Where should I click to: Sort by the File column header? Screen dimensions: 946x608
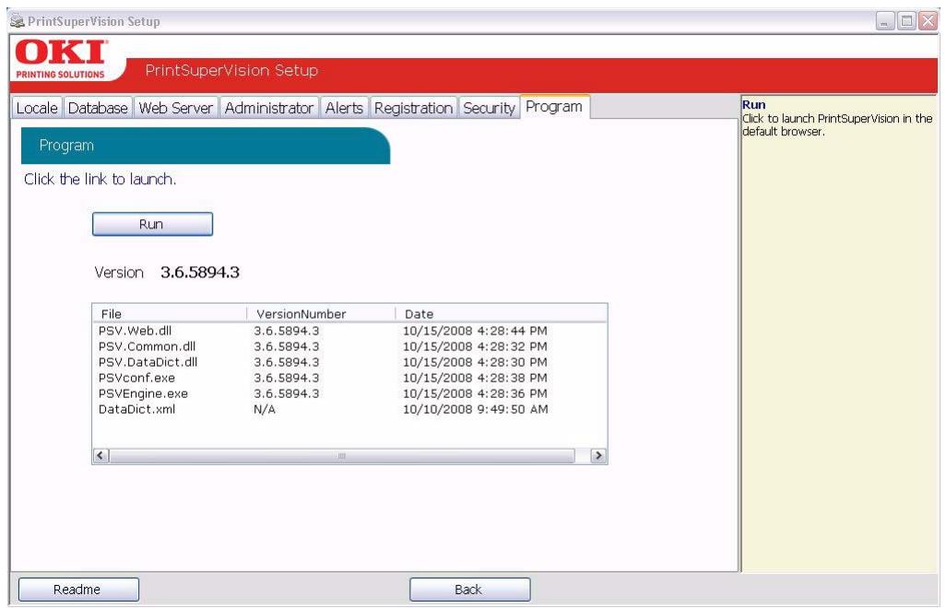pyautogui.click(x=170, y=313)
